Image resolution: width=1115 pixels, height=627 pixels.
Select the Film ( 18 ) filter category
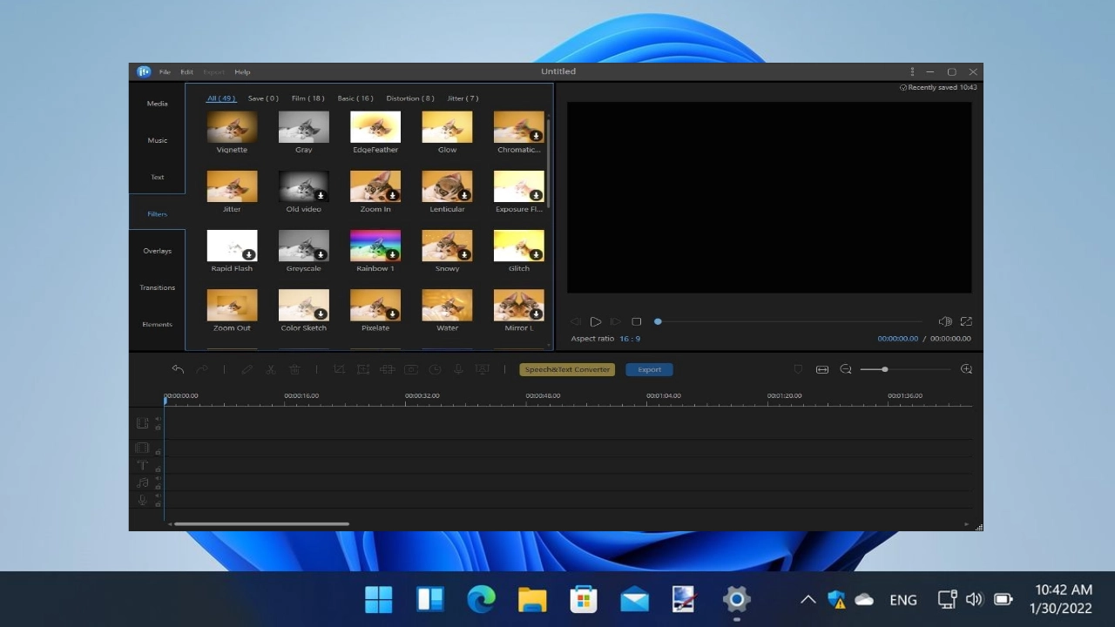point(307,98)
